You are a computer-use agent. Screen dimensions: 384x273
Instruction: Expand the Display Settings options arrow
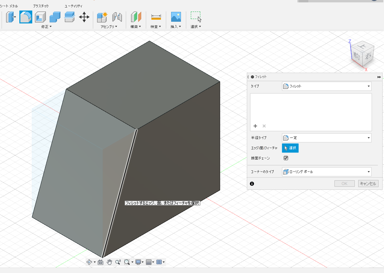click(x=143, y=262)
